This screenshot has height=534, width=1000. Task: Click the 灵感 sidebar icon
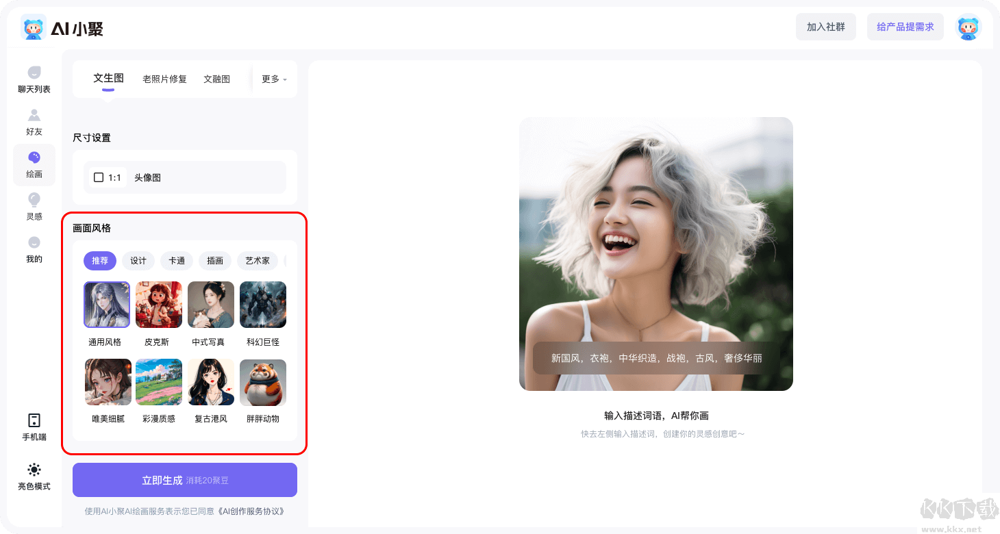tap(34, 207)
